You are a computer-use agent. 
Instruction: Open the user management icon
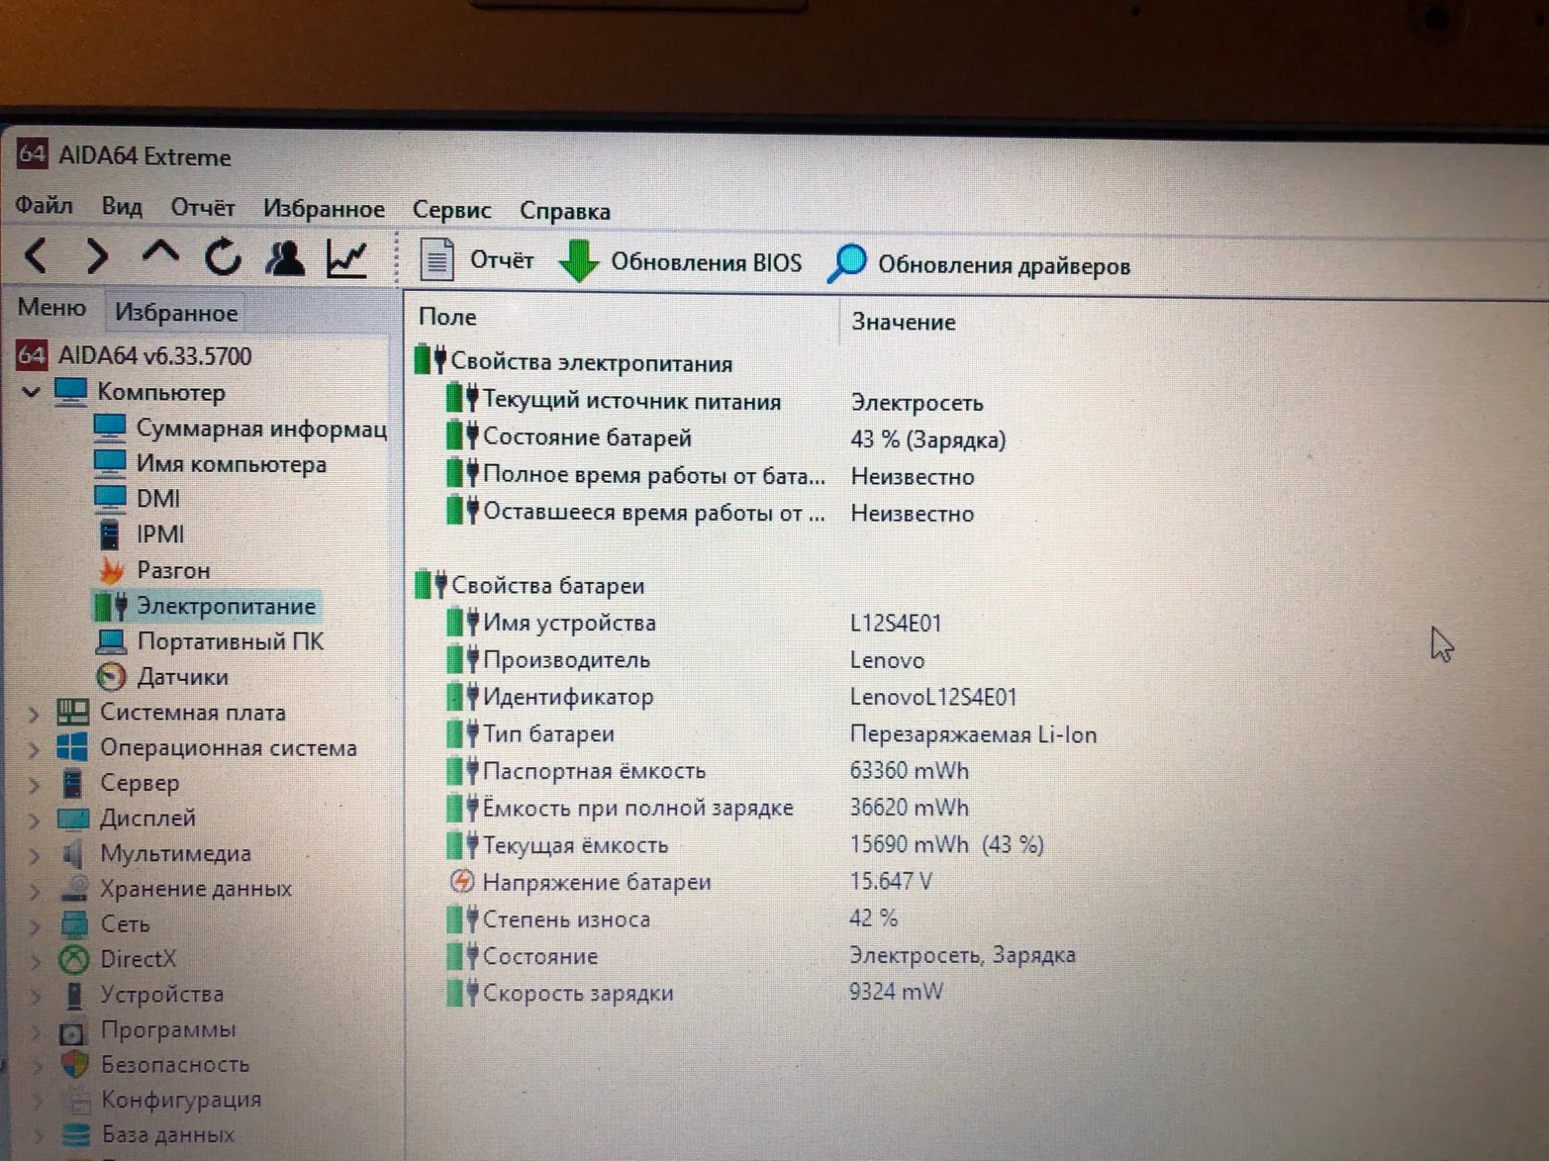[284, 258]
